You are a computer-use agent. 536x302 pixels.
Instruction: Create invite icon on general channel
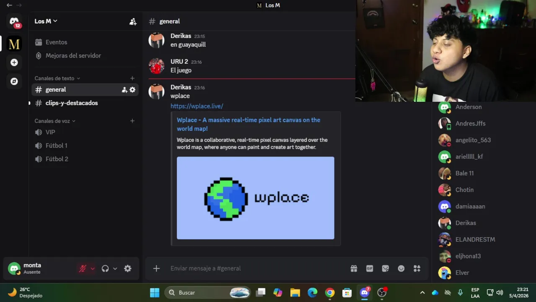(124, 90)
